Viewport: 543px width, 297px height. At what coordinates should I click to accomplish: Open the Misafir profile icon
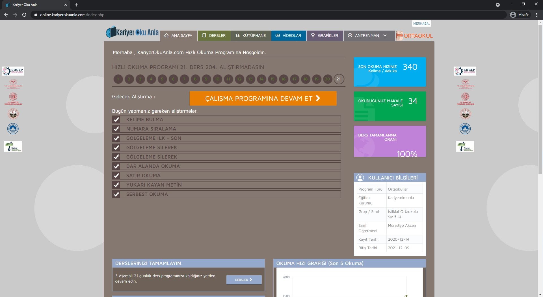click(x=513, y=15)
